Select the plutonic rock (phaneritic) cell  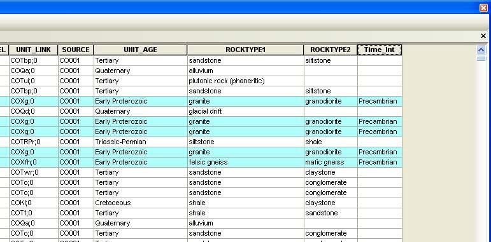[246, 81]
